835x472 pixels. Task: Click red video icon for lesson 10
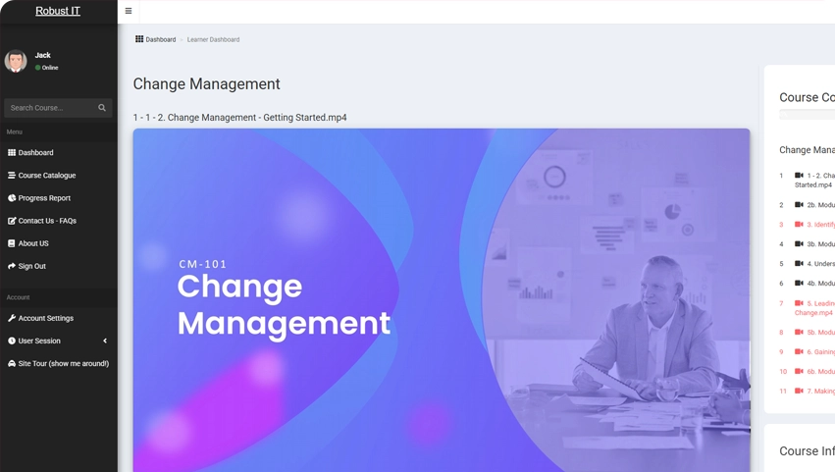(x=799, y=371)
